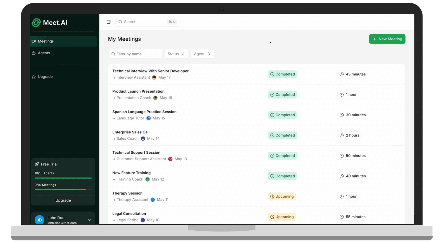Click the clock icon beside 50 minutes
Image resolution: width=443 pixels, height=242 pixels.
tap(342, 156)
